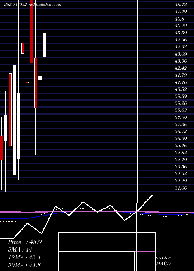Click the 36.73 price axis label
The image size is (194, 271).
point(181,132)
